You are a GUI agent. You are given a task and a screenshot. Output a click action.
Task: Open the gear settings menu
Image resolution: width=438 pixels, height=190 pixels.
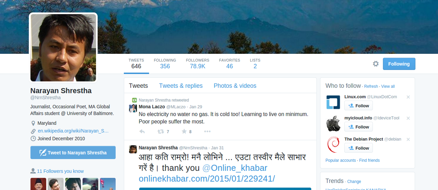click(x=376, y=64)
